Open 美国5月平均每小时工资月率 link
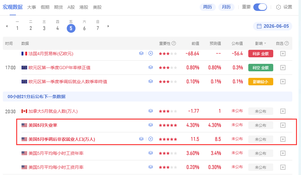This screenshot has width=301, height=175. point(56,167)
